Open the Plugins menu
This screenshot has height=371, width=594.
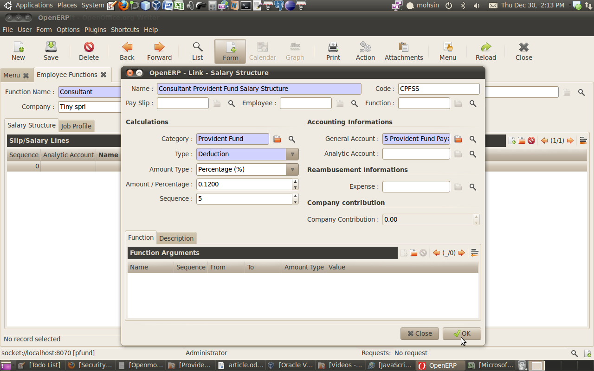(95, 29)
